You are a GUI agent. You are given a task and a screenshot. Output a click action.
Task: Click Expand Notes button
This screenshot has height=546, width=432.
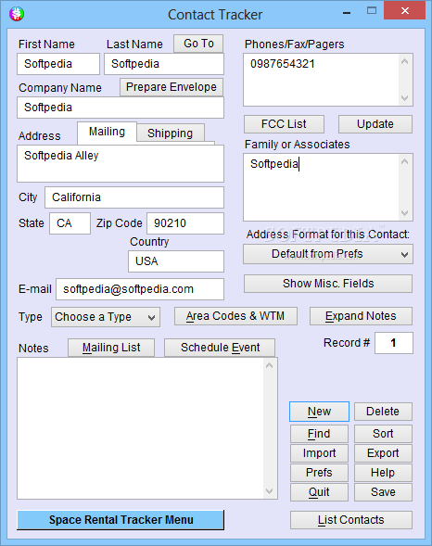(x=361, y=316)
